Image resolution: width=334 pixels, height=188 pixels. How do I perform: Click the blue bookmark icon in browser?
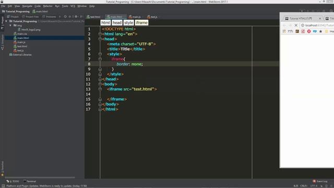point(315,31)
